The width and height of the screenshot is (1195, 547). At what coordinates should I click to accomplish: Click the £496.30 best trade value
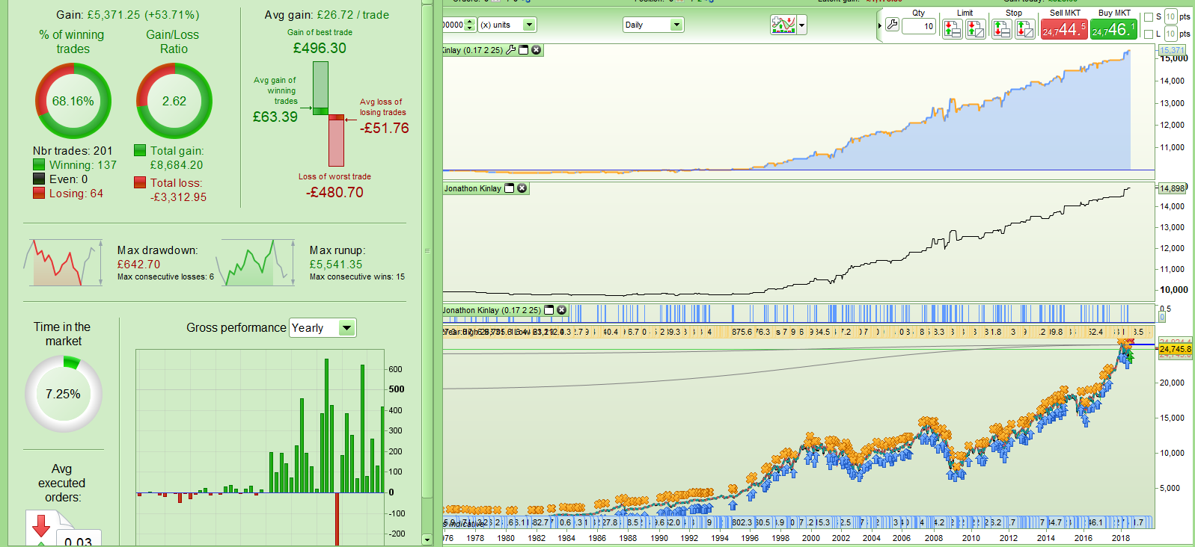coord(320,49)
